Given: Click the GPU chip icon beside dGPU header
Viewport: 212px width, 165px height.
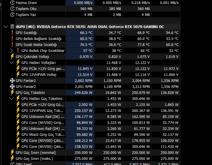Looking at the screenshot, I should click(x=12, y=27).
